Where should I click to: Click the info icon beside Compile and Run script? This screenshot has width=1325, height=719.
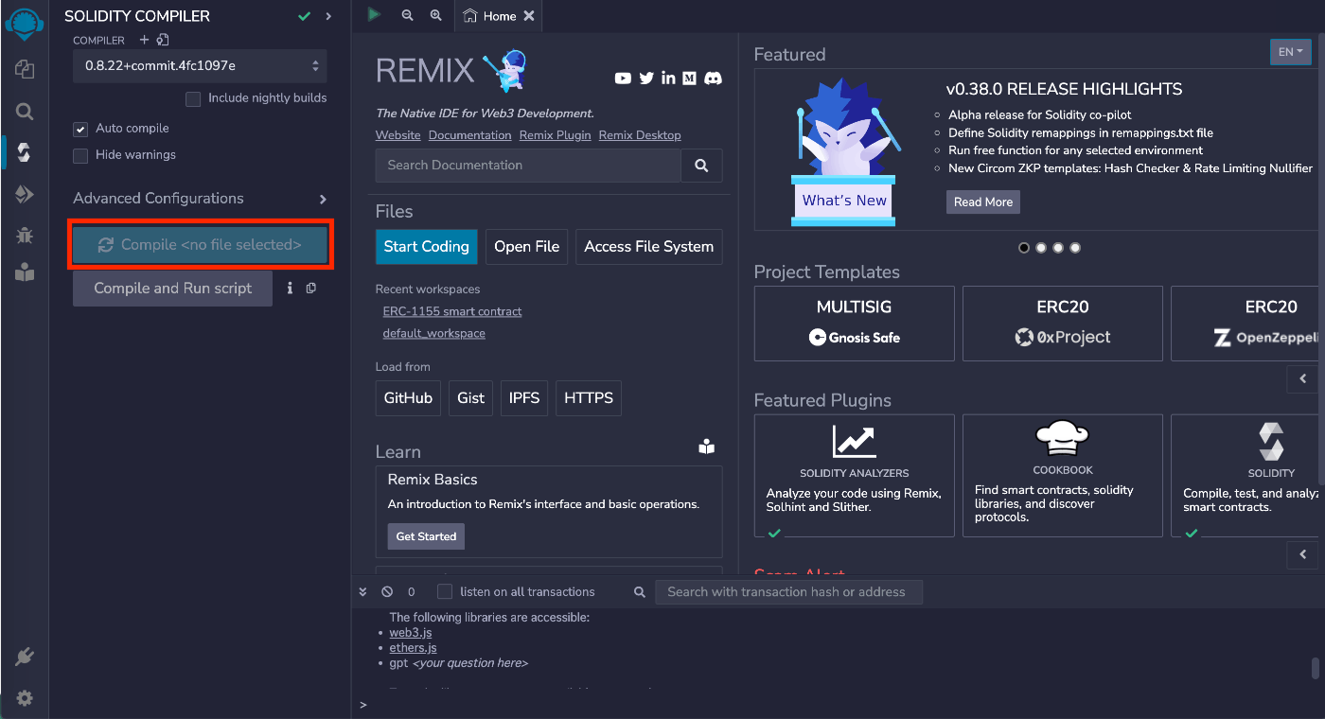point(291,288)
